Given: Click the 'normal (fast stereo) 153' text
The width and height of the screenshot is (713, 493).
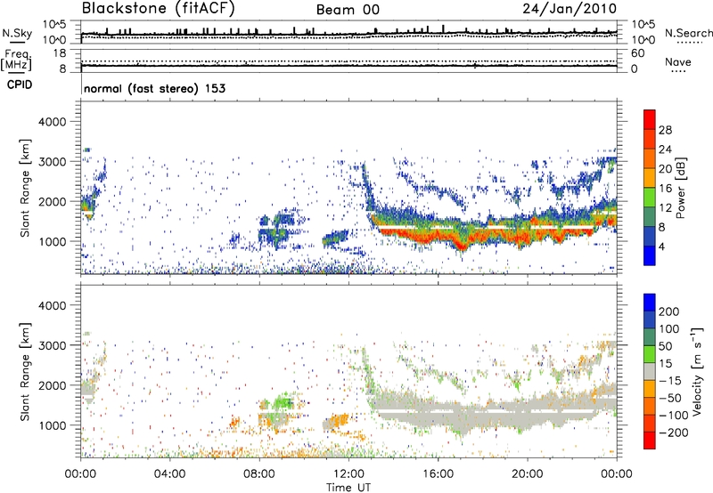Looking at the screenshot, I should coord(154,88).
